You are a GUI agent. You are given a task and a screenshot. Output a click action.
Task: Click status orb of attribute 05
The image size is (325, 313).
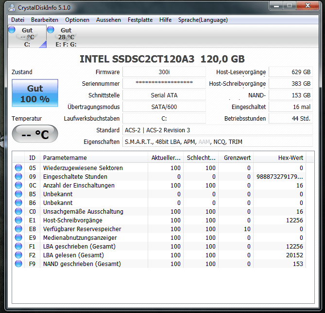18,168
